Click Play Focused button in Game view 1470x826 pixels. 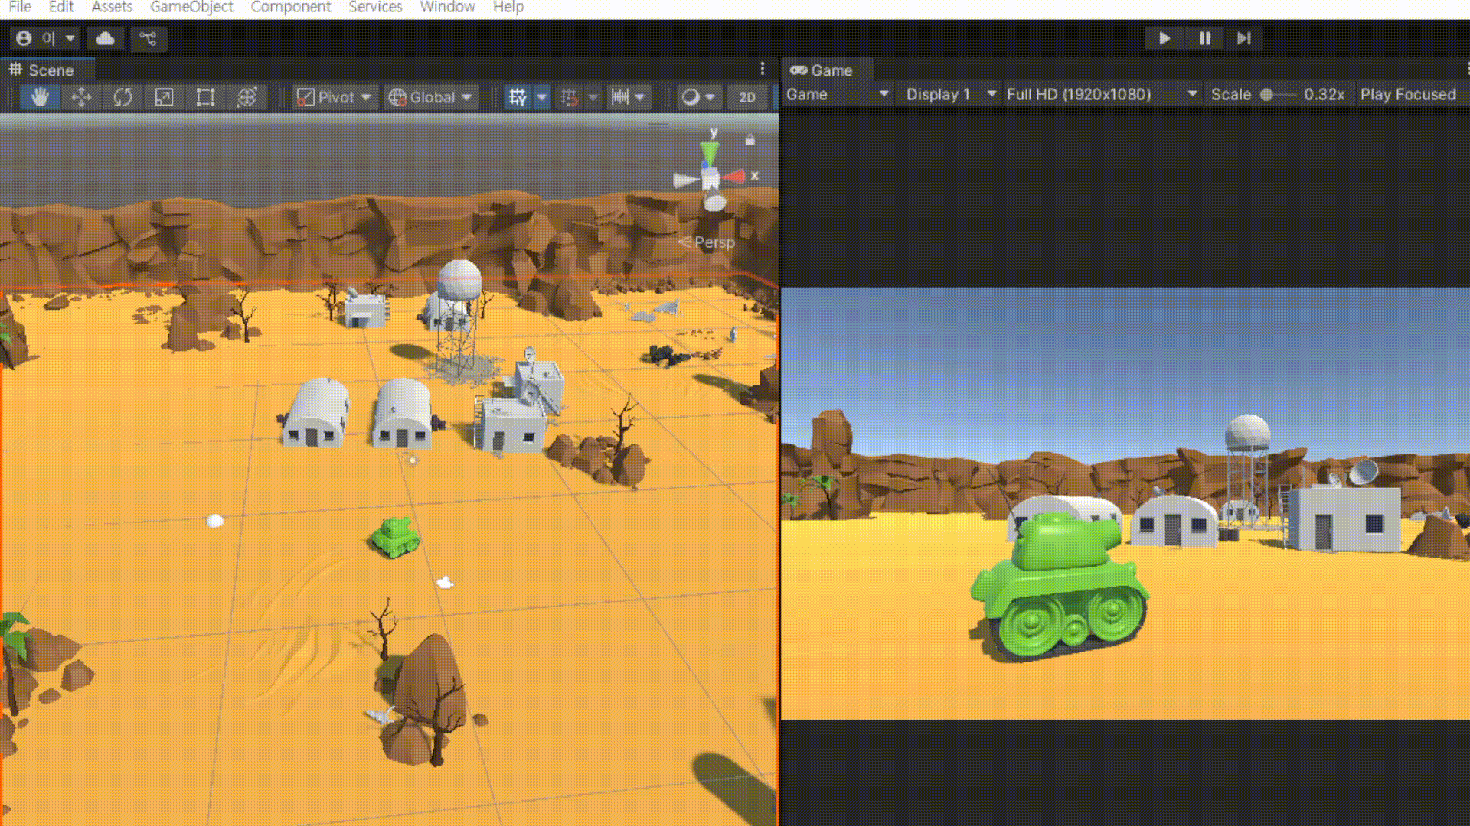(x=1407, y=94)
